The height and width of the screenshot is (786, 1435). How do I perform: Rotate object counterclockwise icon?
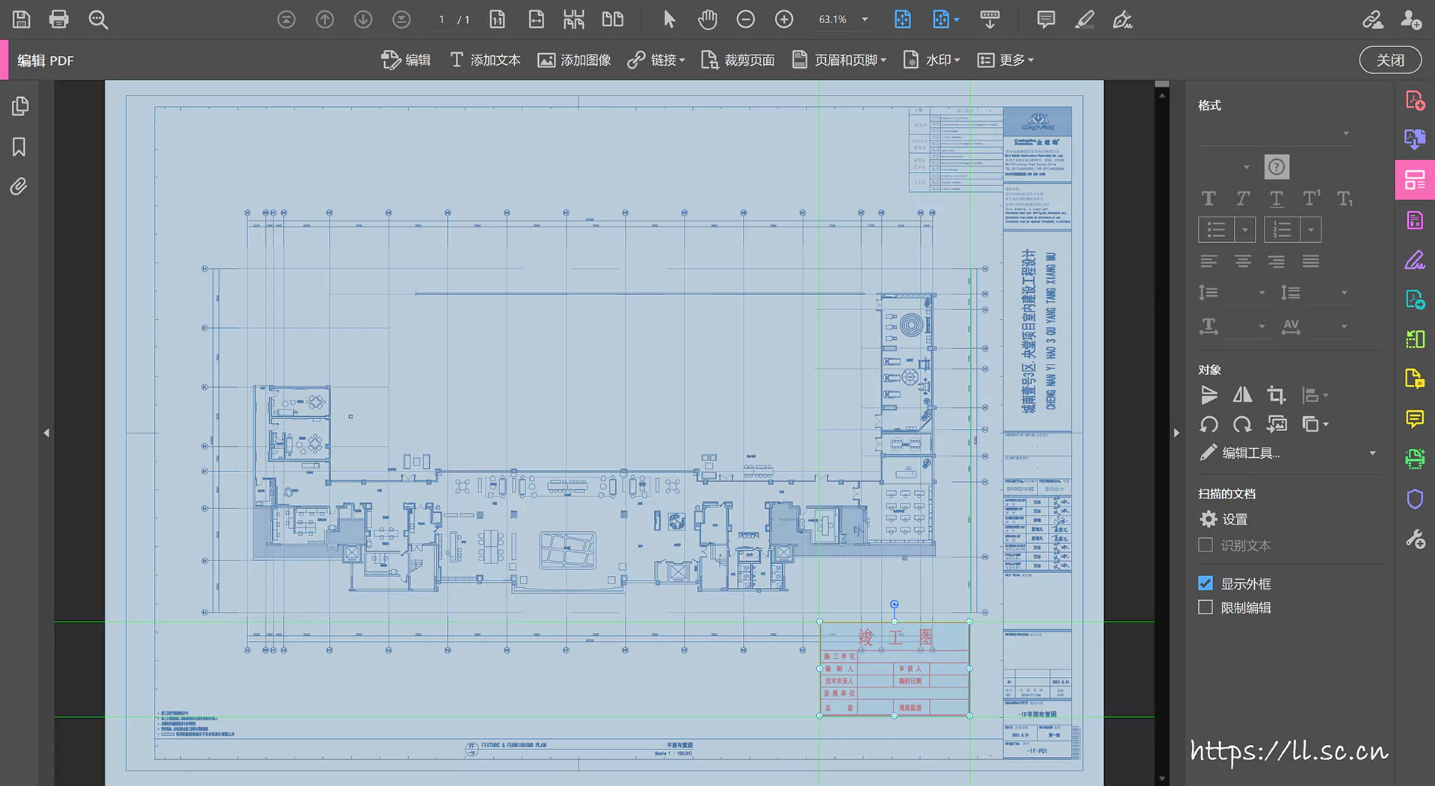1209,424
